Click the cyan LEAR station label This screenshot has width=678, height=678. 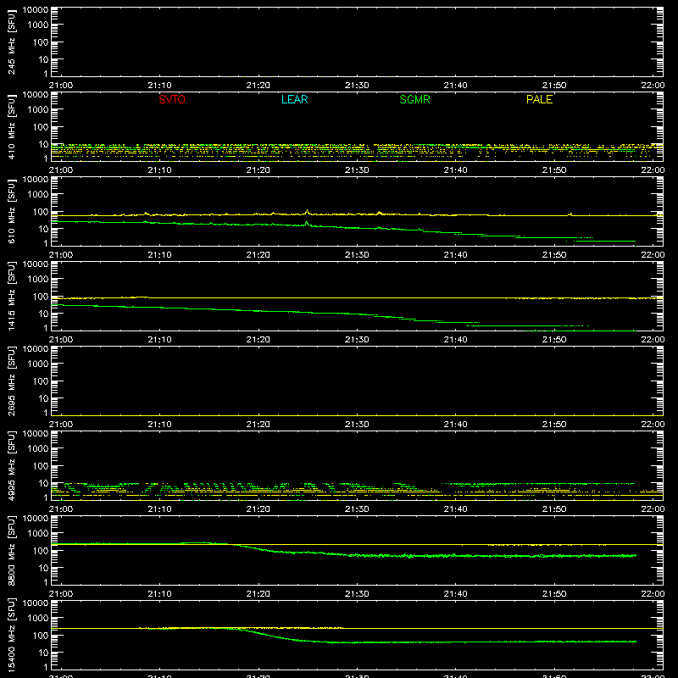click(294, 99)
